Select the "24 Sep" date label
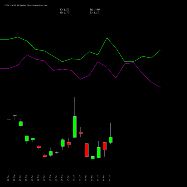This screenshot has width=187, height=187. point(50,178)
